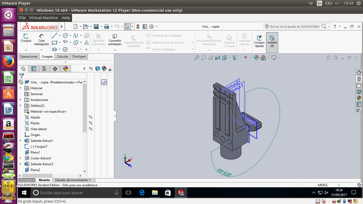Activate the Croquis rápido tool
Image resolution: width=363 pixels, height=204 pixels.
click(259, 41)
